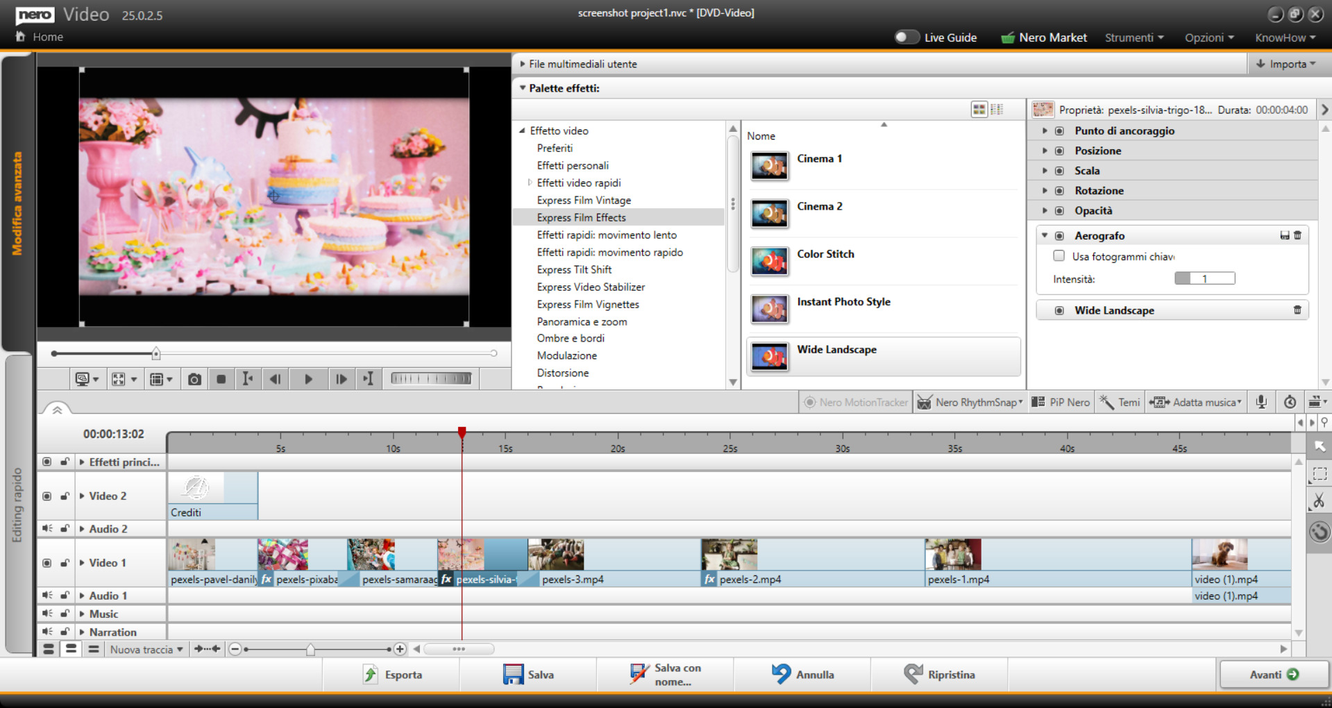Select Express Film Vintage effect category
This screenshot has height=708, width=1332.
pyautogui.click(x=584, y=200)
